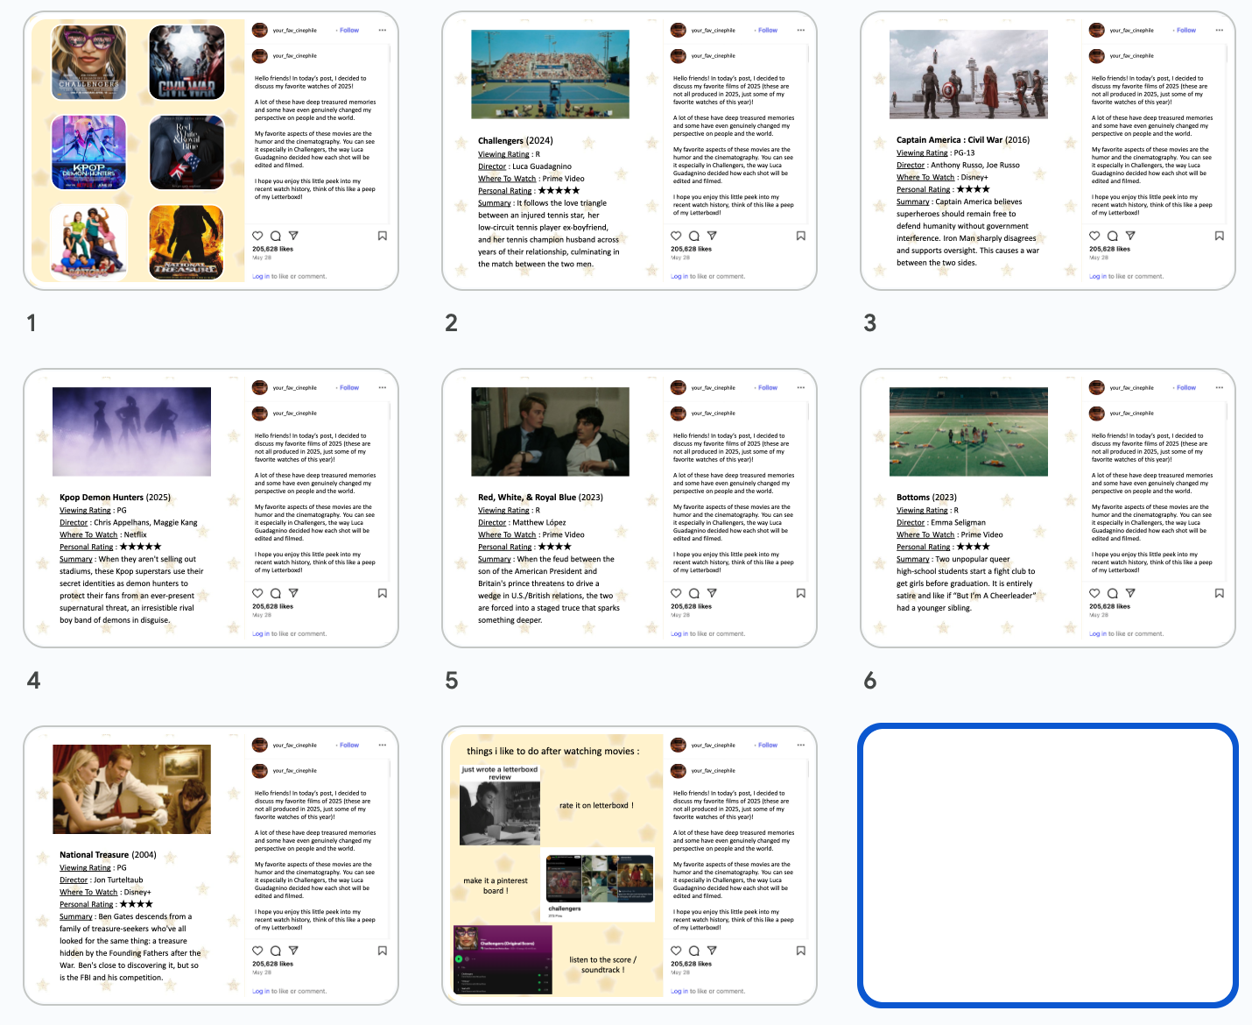Click the comment icon on the poster collage slide
Image resolution: width=1252 pixels, height=1025 pixels.
(x=276, y=236)
